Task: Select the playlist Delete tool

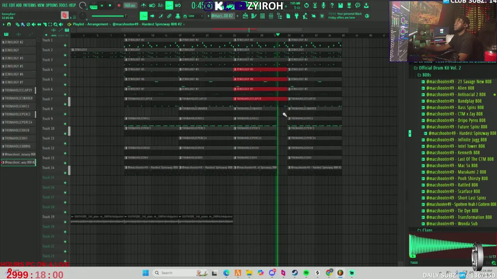Action: pyautogui.click(x=28, y=24)
